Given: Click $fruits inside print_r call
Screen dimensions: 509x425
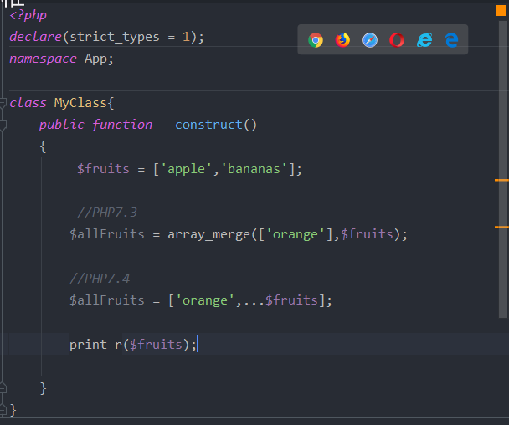Looking at the screenshot, I should click(x=156, y=345).
